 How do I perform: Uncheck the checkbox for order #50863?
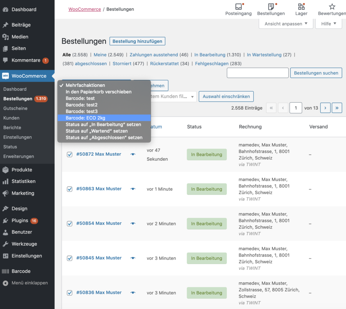(70, 189)
